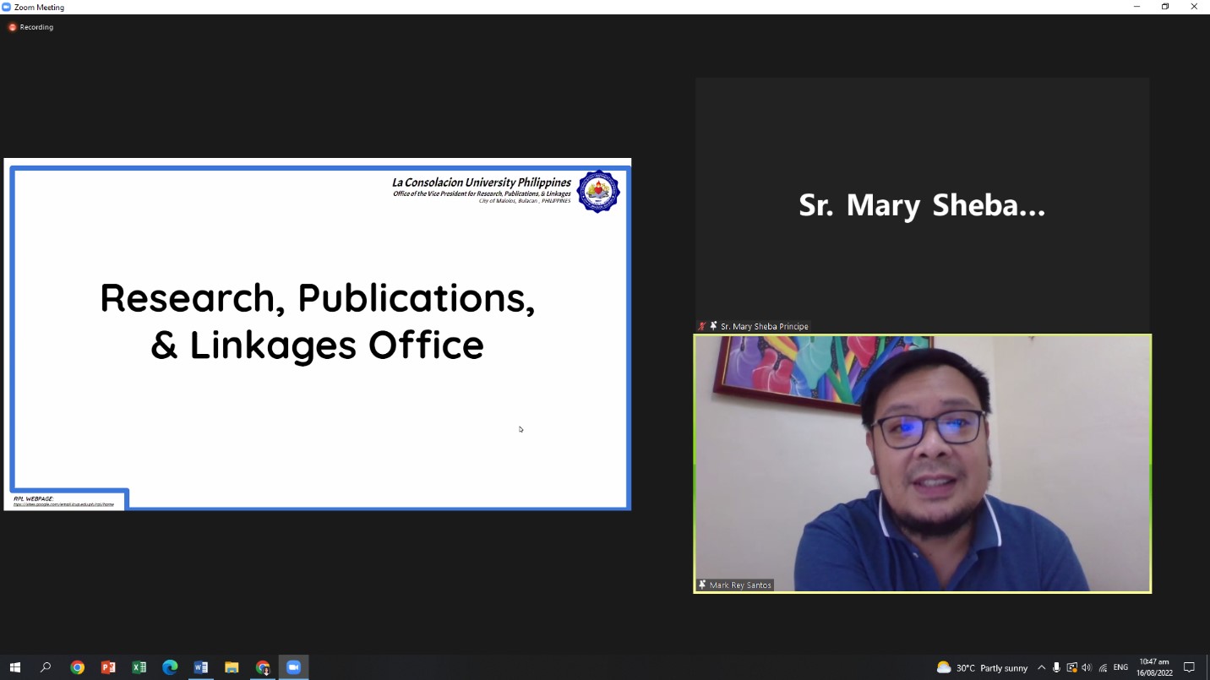Open Chrome with the profile picture badge
1210x680 pixels.
pos(263,667)
